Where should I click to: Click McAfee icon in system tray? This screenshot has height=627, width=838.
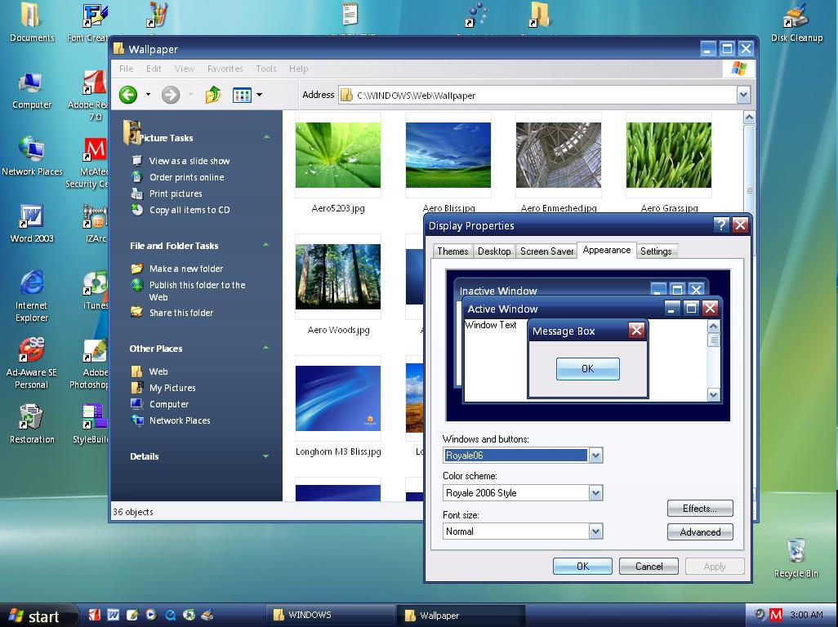point(776,615)
